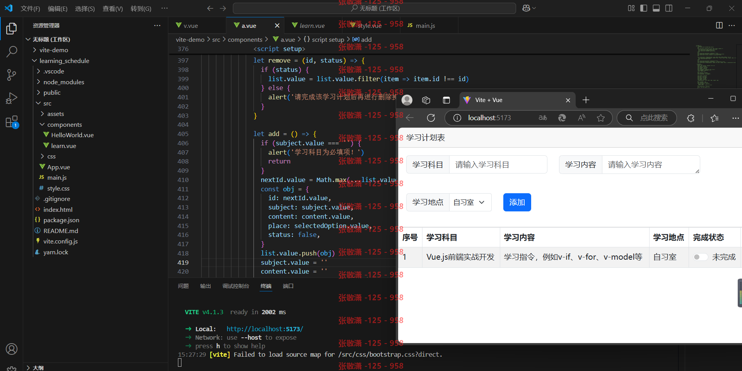Viewport: 742px width, 371px height.
Task: Open the Search view in activity bar
Action: pyautogui.click(x=12, y=51)
